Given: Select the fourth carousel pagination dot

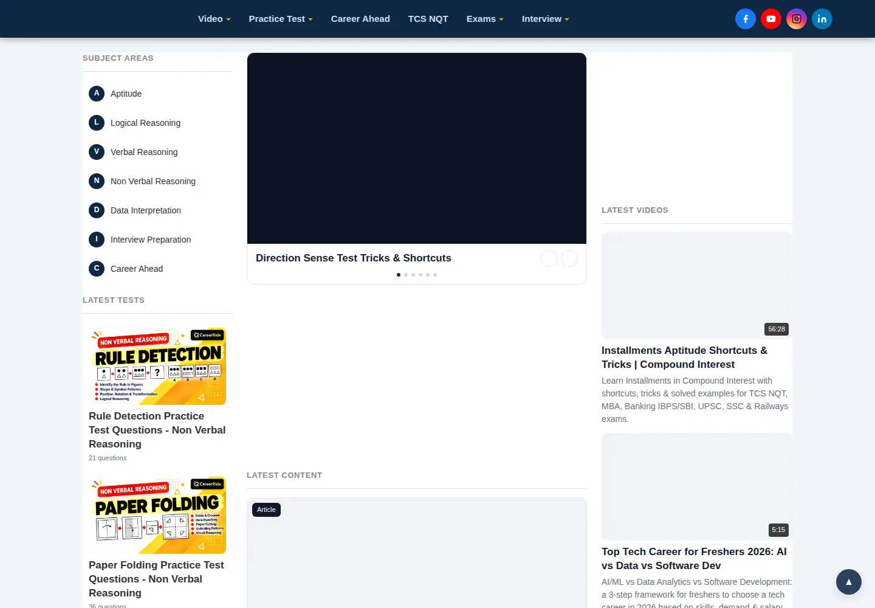Looking at the screenshot, I should (x=420, y=275).
